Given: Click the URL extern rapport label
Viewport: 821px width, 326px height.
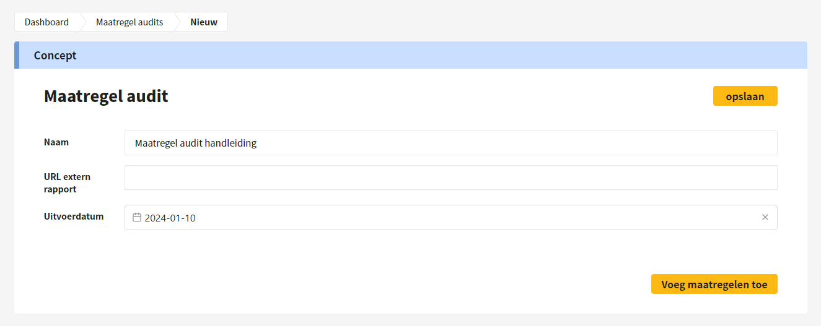Looking at the screenshot, I should tap(67, 183).
